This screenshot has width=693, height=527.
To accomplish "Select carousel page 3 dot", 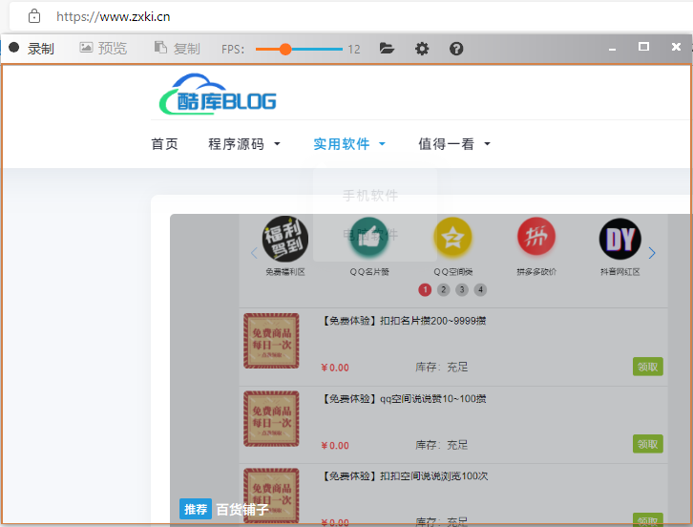I will pyautogui.click(x=462, y=290).
